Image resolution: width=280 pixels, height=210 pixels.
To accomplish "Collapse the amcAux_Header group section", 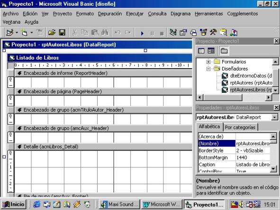I will (x=19, y=128).
